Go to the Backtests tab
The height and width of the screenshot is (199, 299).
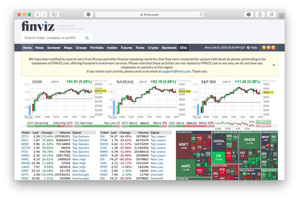169,48
